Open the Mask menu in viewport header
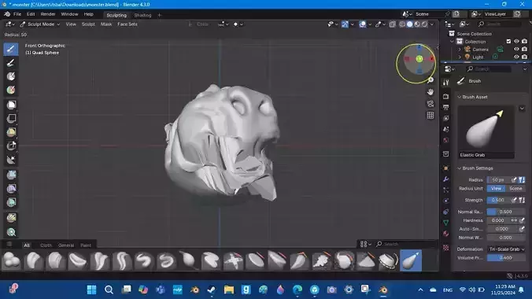532x299 pixels. (x=106, y=24)
